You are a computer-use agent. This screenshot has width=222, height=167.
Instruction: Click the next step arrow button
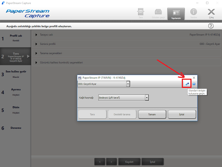pos(111,162)
